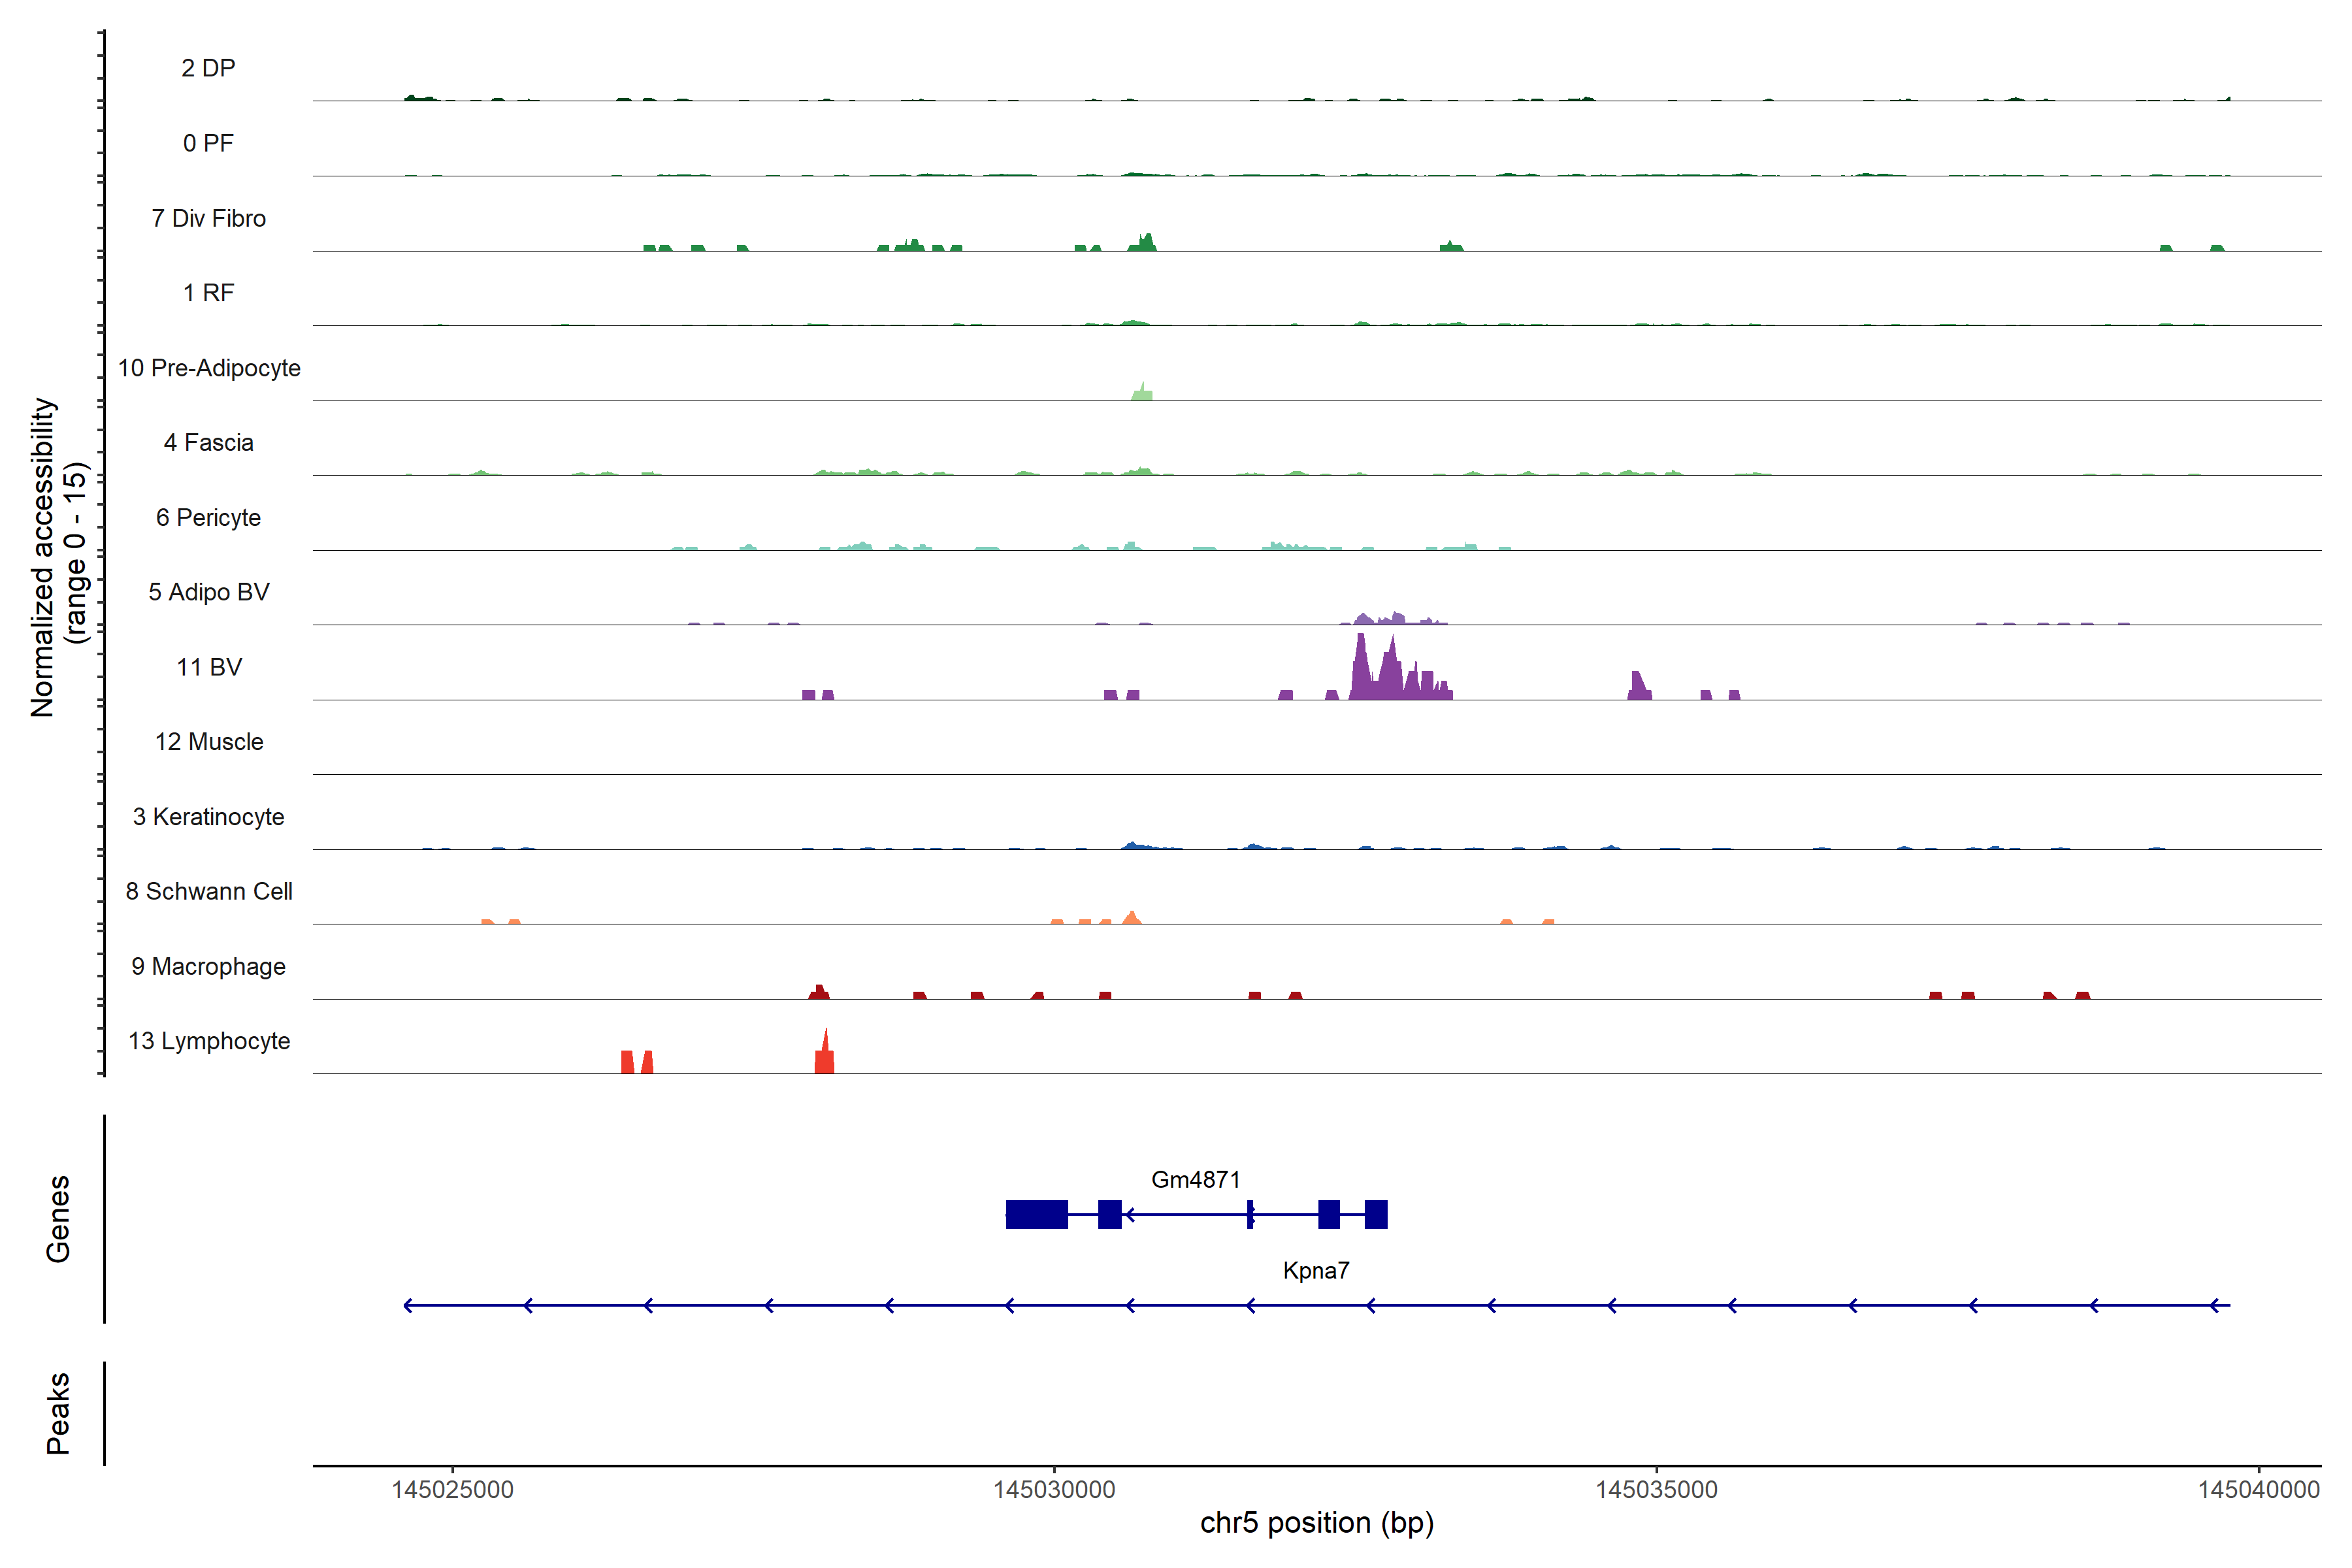Click the Gm4871 gene label
The width and height of the screenshot is (2352, 1568).
[x=1195, y=1180]
